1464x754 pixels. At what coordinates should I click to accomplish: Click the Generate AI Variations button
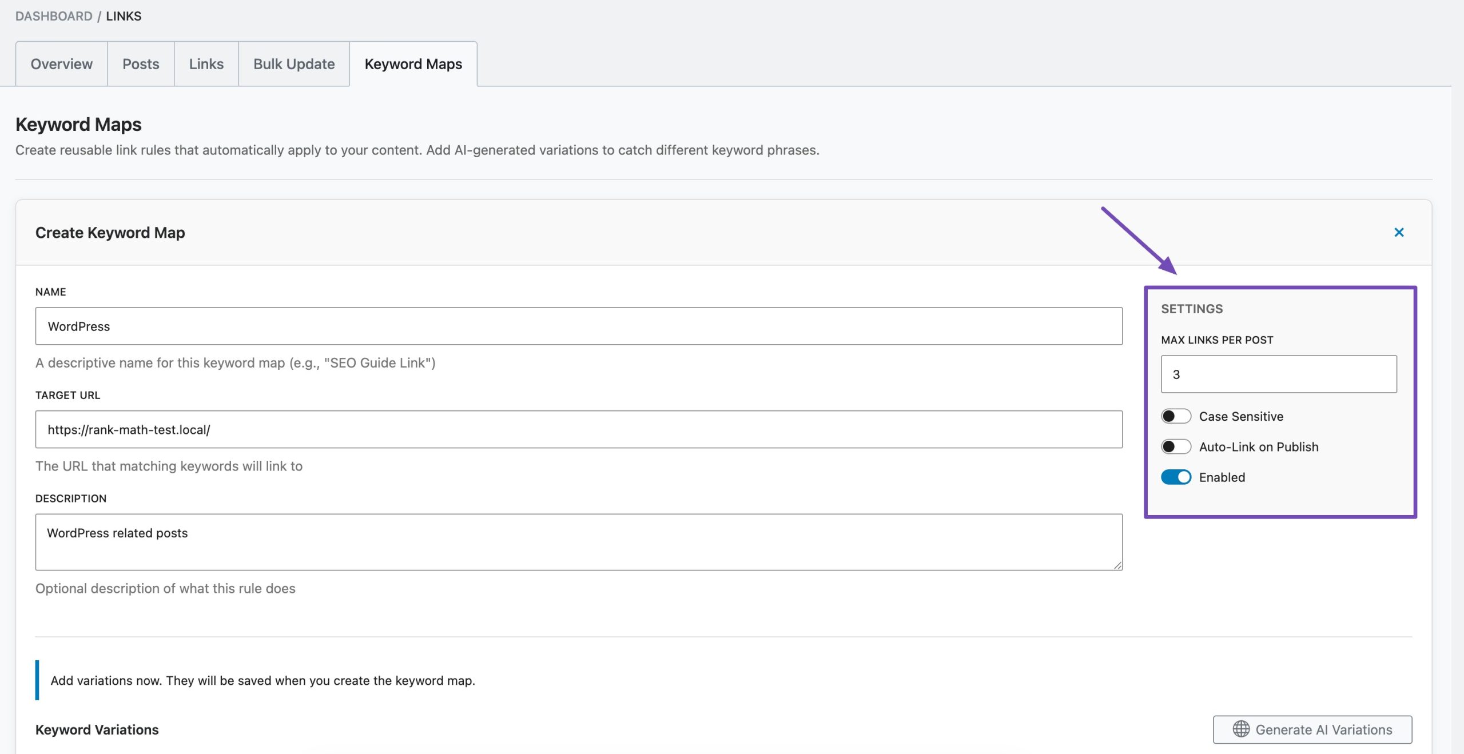coord(1312,730)
